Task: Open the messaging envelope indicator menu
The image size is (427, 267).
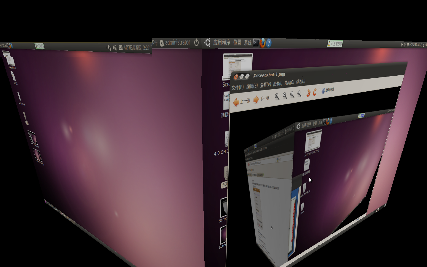Action: tap(120, 47)
